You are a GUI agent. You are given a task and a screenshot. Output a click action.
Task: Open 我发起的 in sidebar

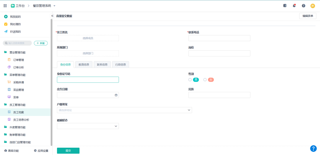[15, 17]
